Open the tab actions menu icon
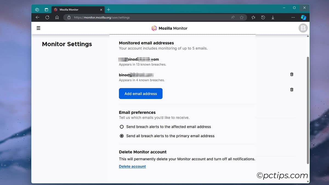Image resolution: width=329 pixels, height=185 pixels. click(46, 10)
